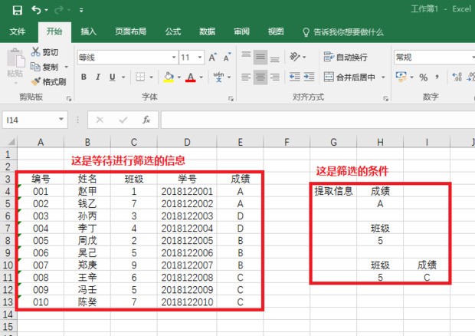The width and height of the screenshot is (475, 336).
Task: Apply the red font color A
Action: (x=191, y=77)
